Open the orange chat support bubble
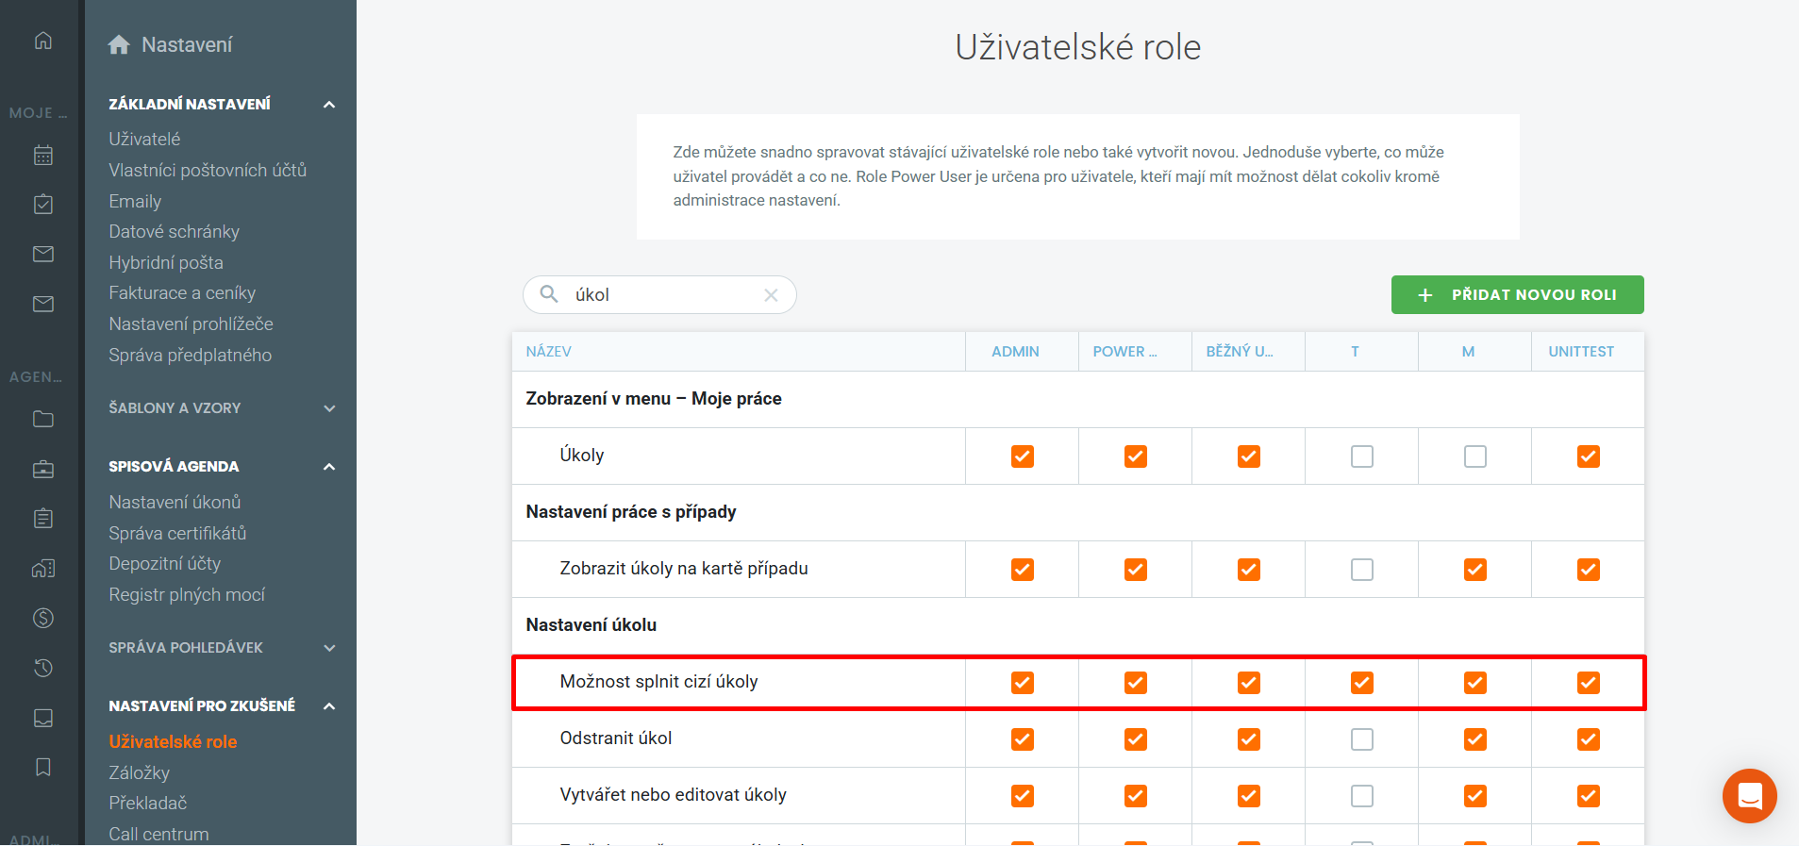 pos(1749,795)
